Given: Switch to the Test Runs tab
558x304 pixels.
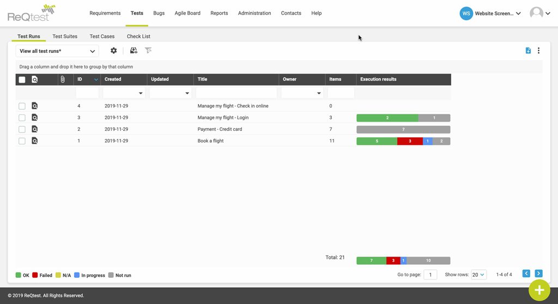Looking at the screenshot, I should tap(29, 37).
